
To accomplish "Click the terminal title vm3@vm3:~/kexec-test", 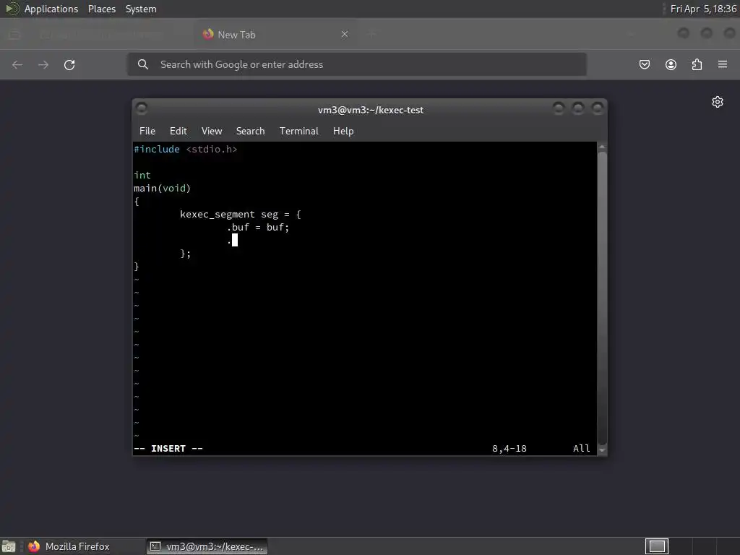I will click(371, 110).
